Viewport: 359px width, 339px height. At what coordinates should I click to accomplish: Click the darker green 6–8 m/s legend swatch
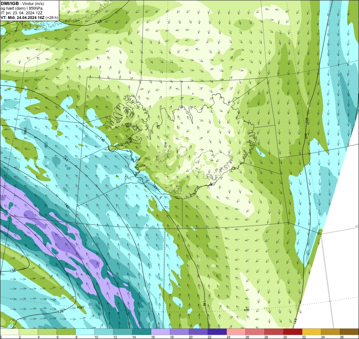[x=66, y=332]
